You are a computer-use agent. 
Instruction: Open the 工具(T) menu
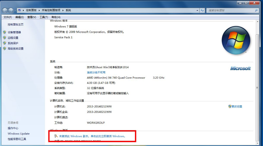tap(43, 17)
